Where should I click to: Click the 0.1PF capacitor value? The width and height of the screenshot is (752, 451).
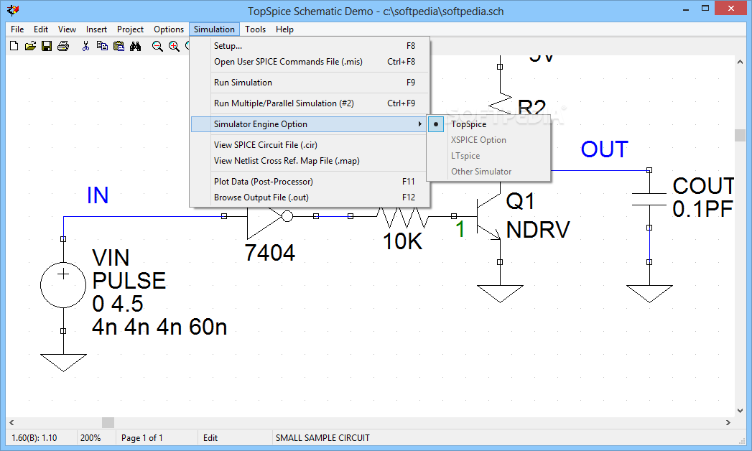[702, 209]
